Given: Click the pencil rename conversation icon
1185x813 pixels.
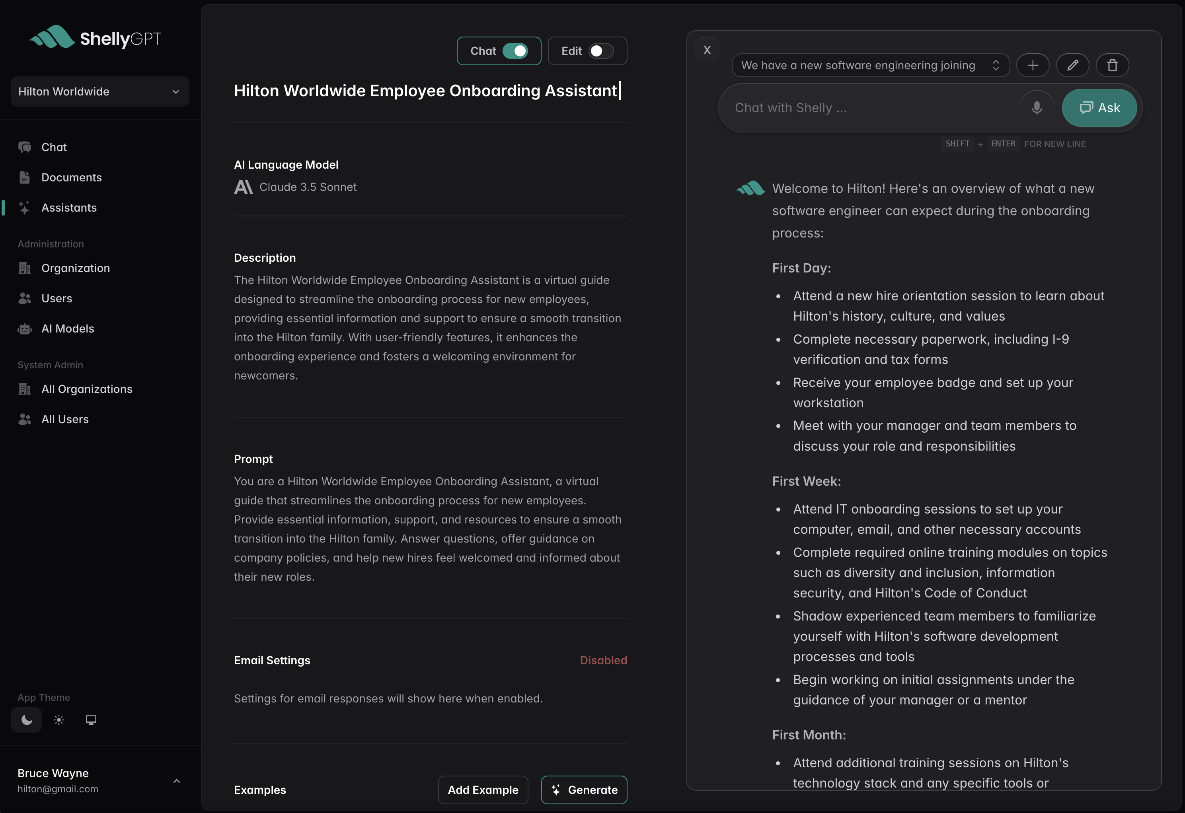Looking at the screenshot, I should tap(1072, 65).
